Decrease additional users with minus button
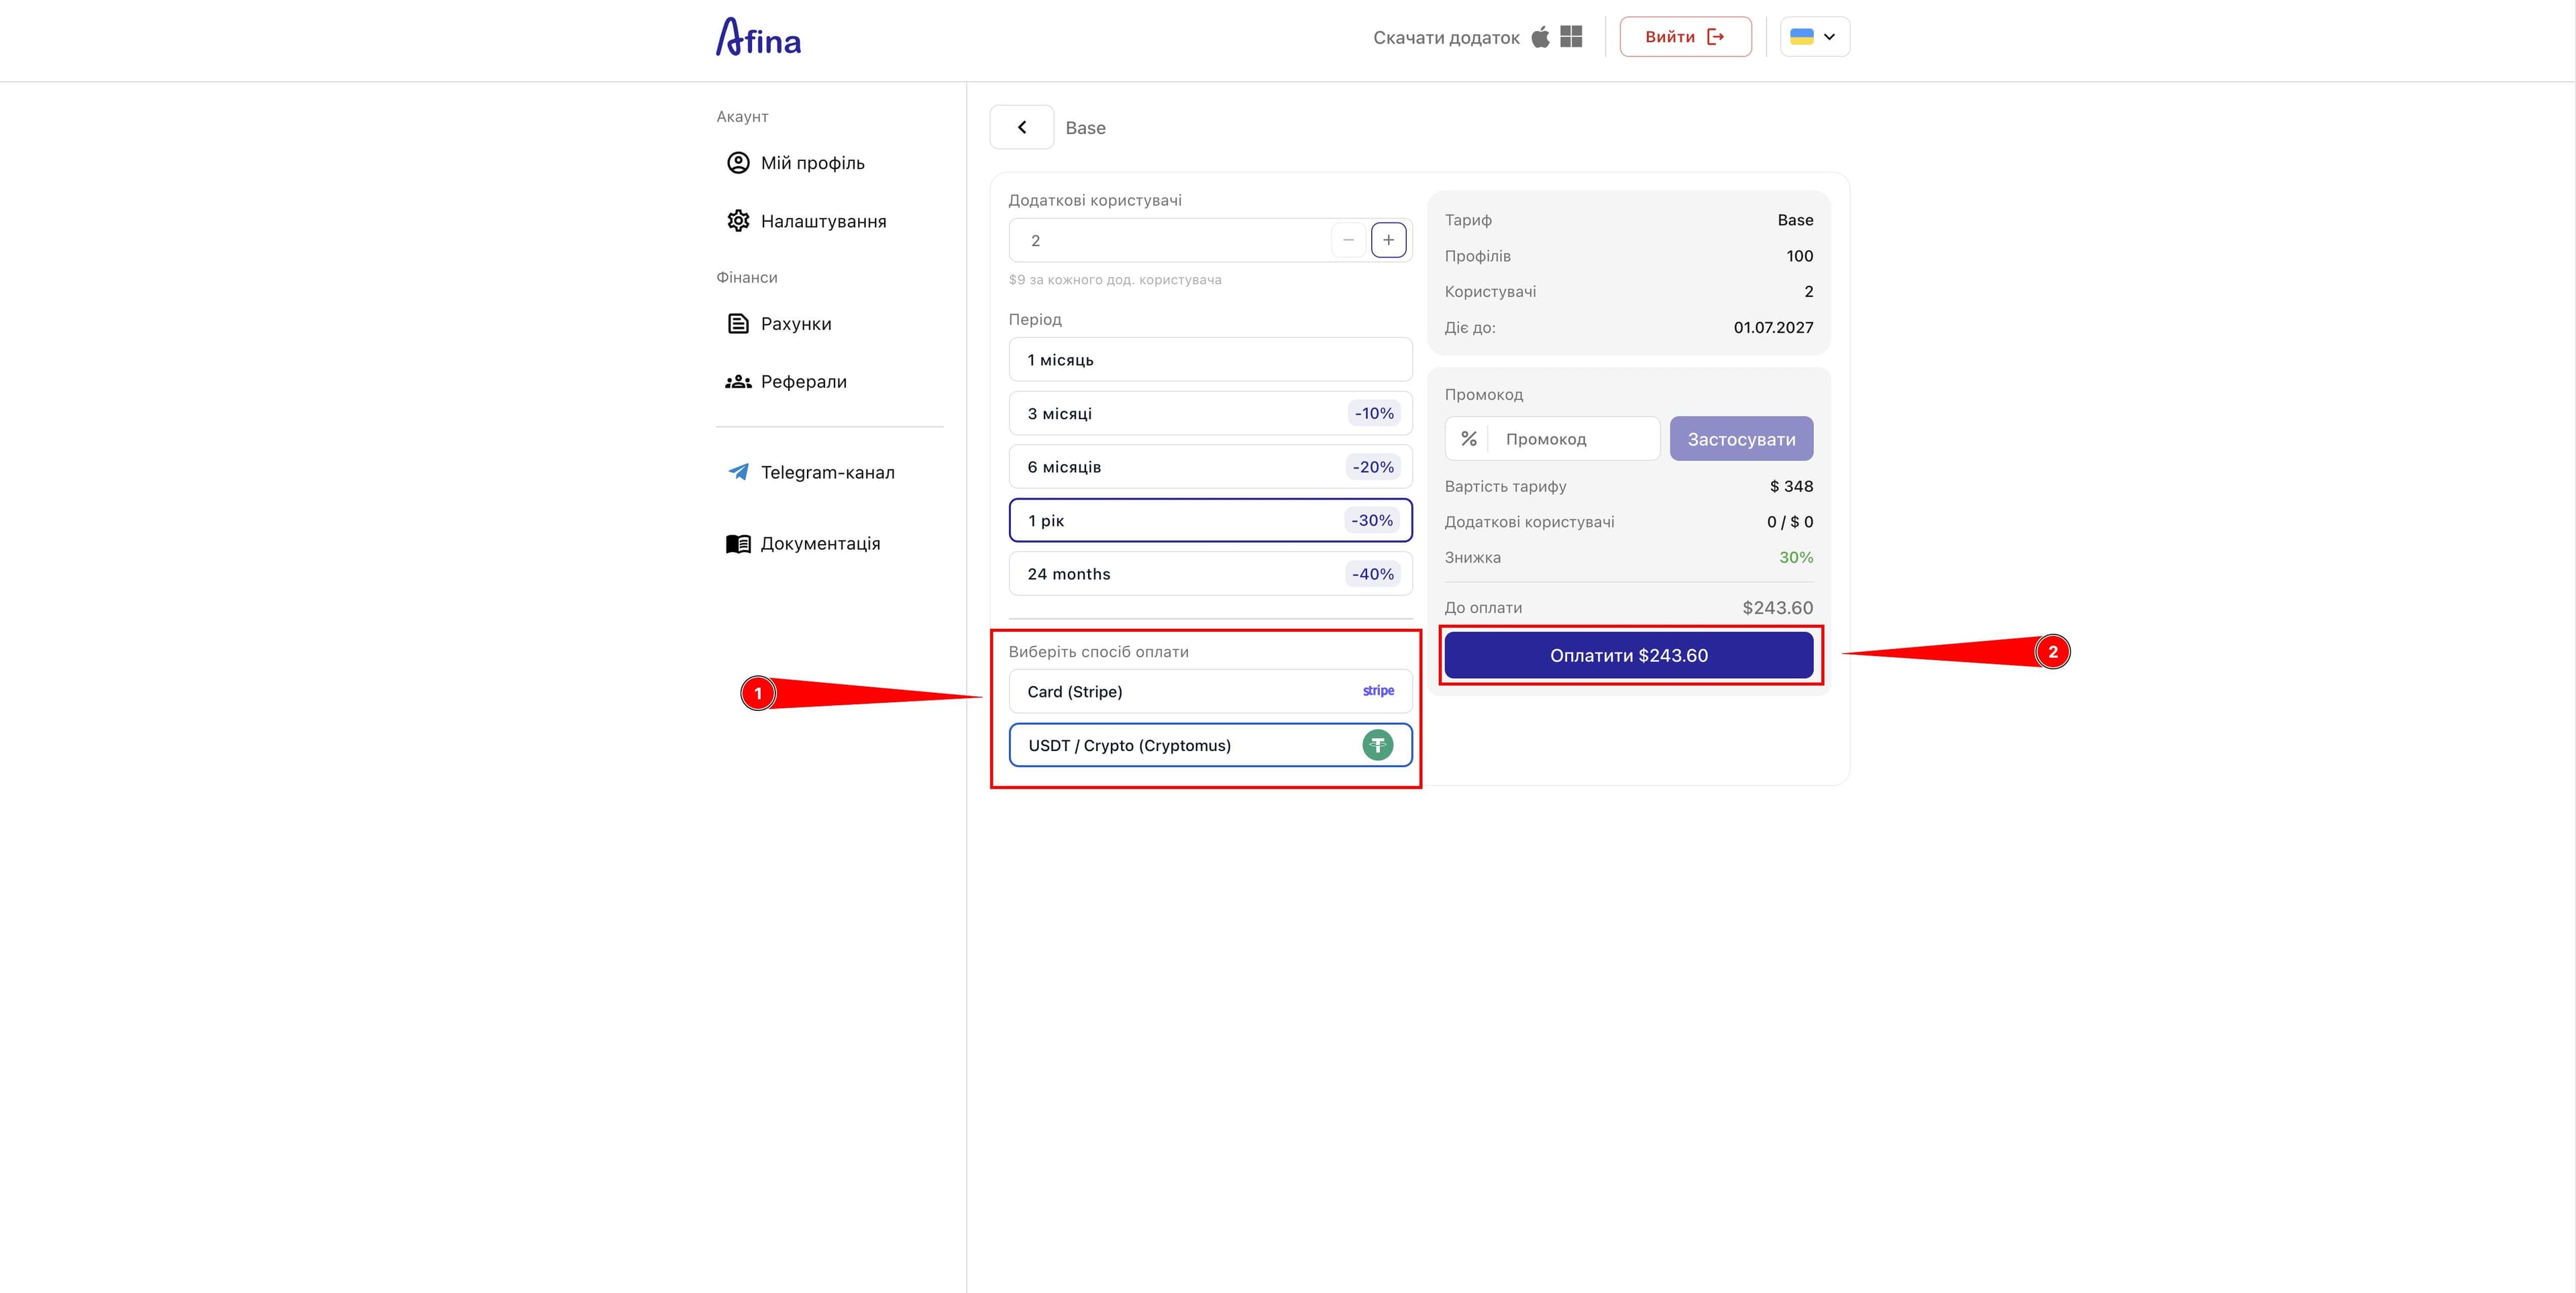Screen dimensions: 2576x1293 (x=1348, y=240)
